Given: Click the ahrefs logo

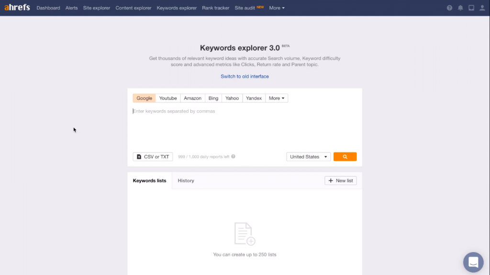Looking at the screenshot, I should pos(17,7).
